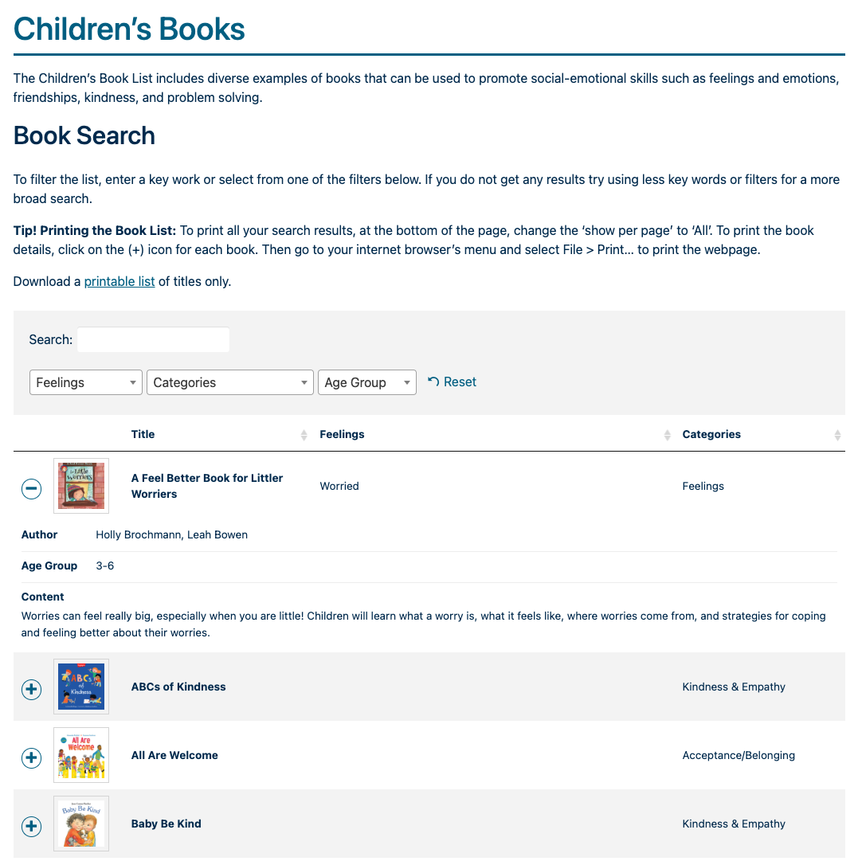
Task: Click the All Are Welcome cover thumbnail
Action: point(80,754)
